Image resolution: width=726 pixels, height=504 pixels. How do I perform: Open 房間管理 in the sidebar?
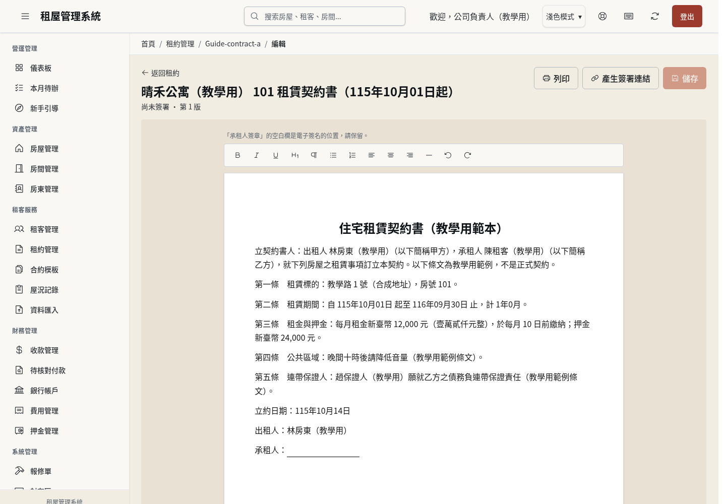tap(65, 169)
